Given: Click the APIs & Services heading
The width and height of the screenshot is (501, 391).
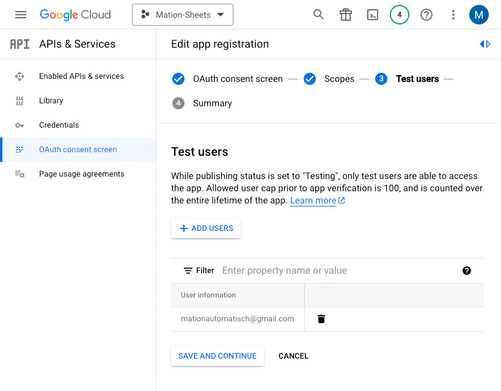Looking at the screenshot, I should [x=77, y=44].
